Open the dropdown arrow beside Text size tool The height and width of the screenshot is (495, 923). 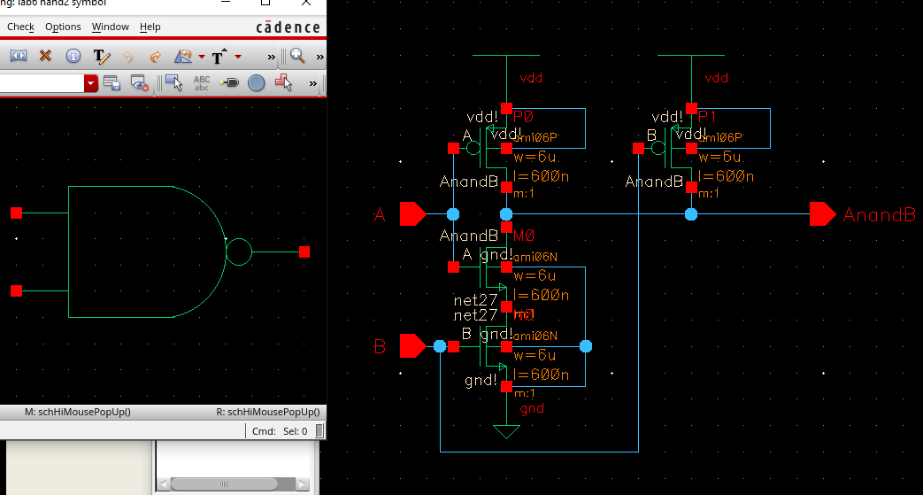(x=237, y=57)
